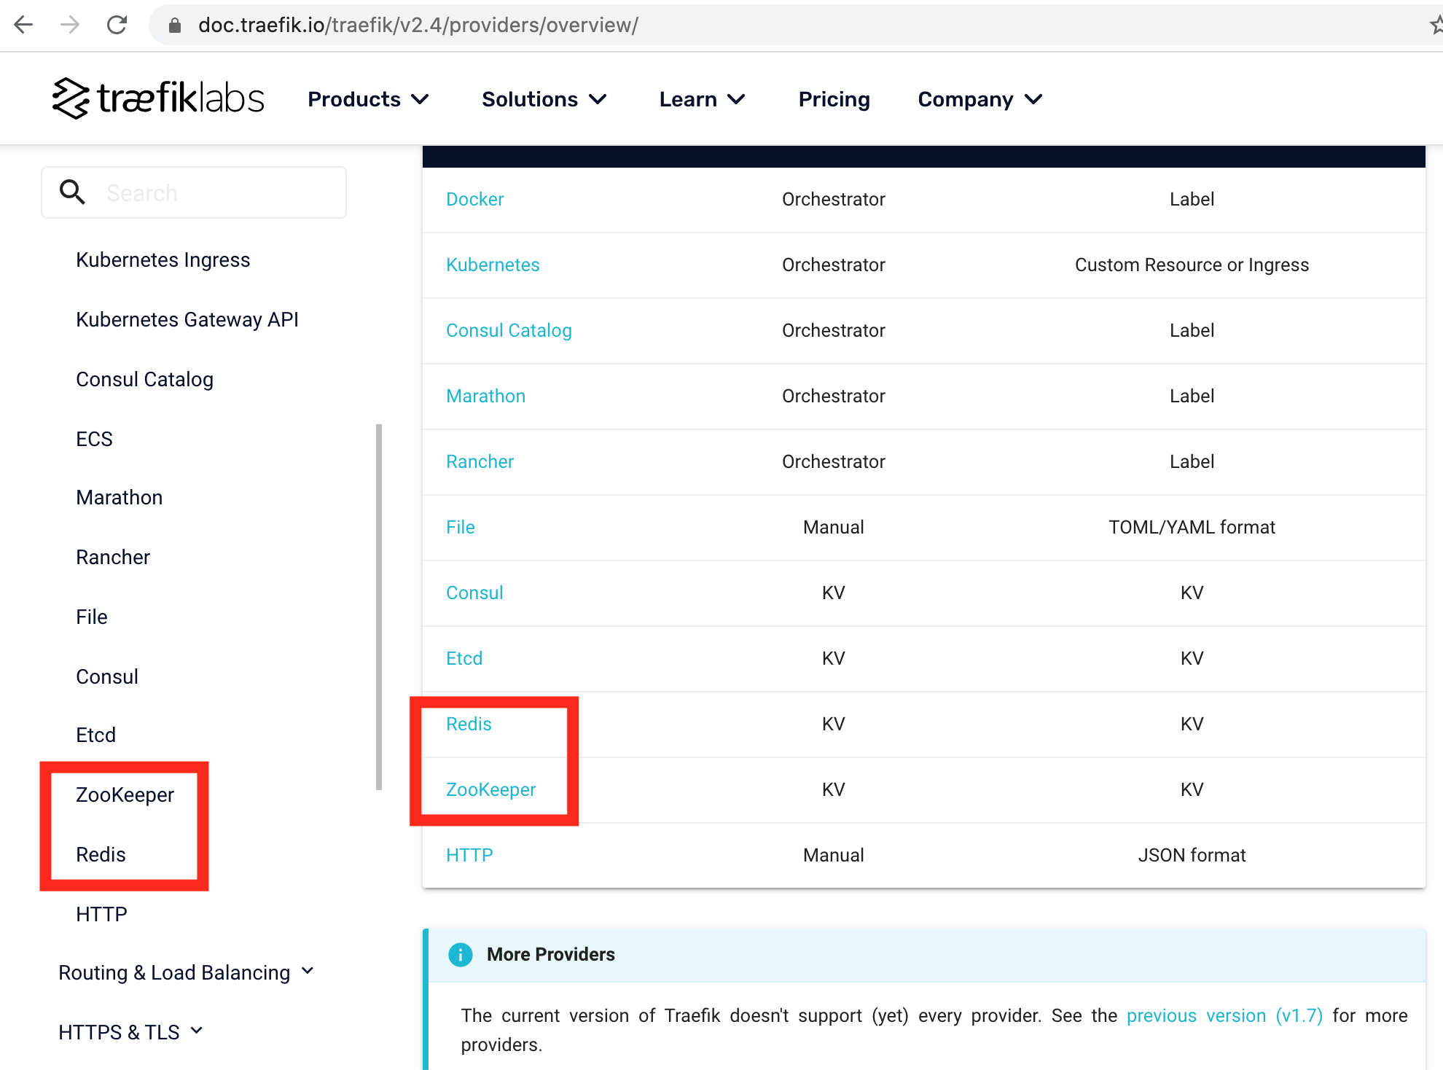Click the More Providers info icon
Screen dimensions: 1443x1070
tap(460, 954)
